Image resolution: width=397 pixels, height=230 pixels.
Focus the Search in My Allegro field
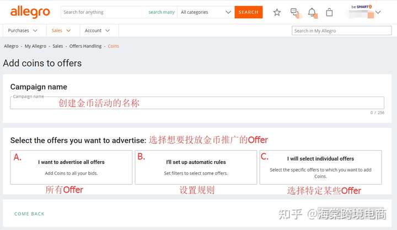tap(341, 31)
